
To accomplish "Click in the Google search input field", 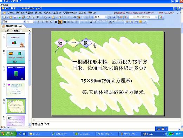I will coord(142,17).
